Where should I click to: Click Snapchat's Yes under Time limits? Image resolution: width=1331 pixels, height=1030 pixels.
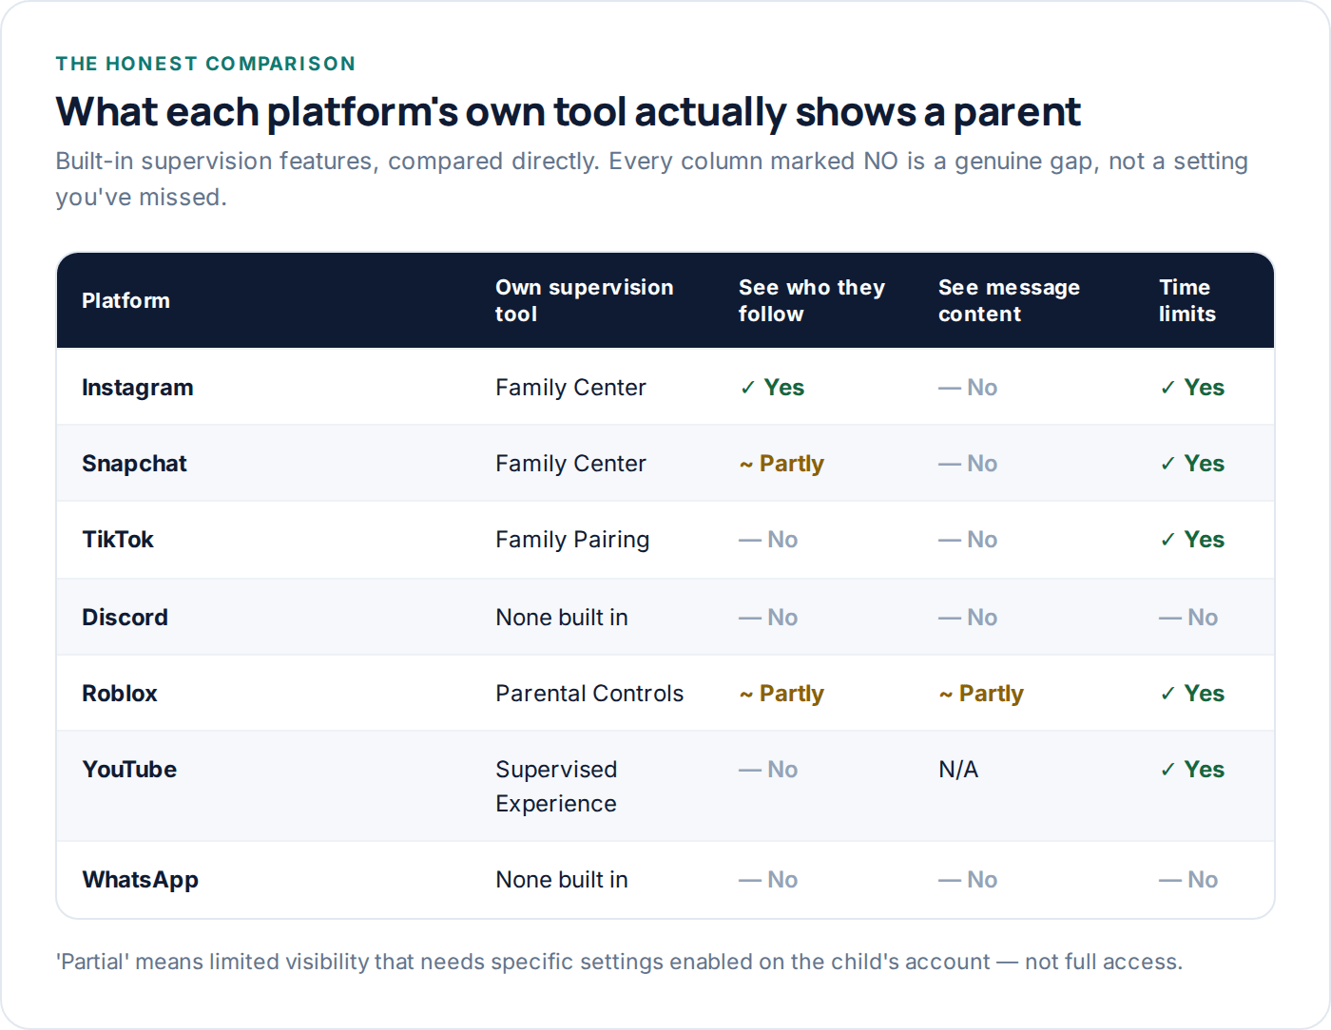(x=1192, y=464)
